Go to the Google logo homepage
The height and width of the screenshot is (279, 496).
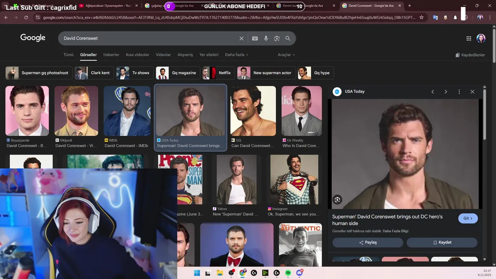click(33, 38)
